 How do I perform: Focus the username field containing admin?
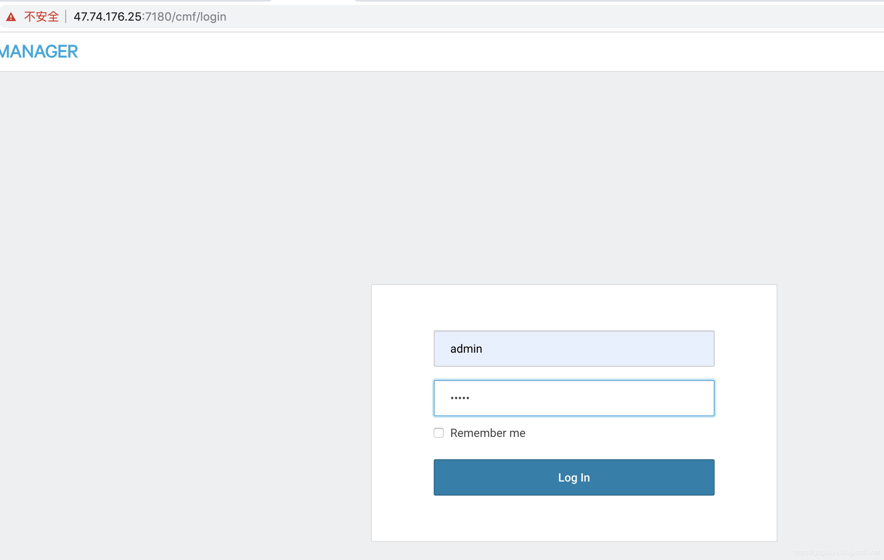[574, 349]
